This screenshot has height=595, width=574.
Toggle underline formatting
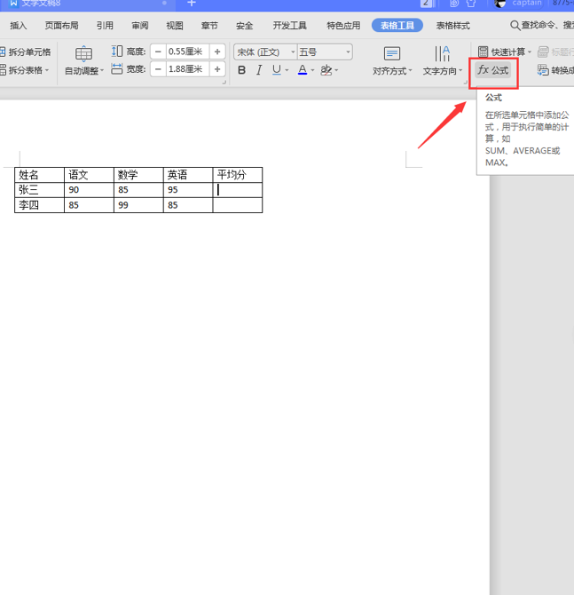(x=277, y=70)
